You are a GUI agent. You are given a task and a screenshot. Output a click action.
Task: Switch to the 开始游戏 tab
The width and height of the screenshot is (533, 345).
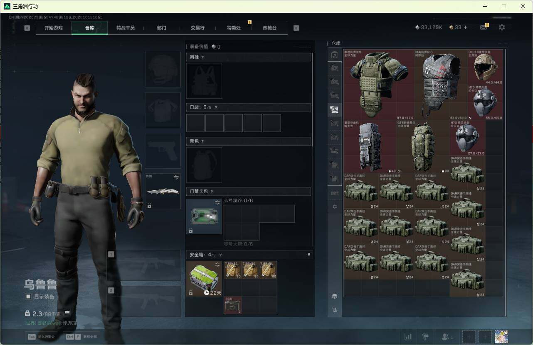(x=54, y=28)
